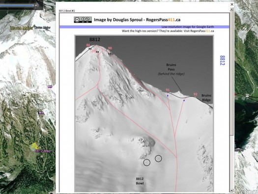Click the time slider forward arrow

point(36,5)
